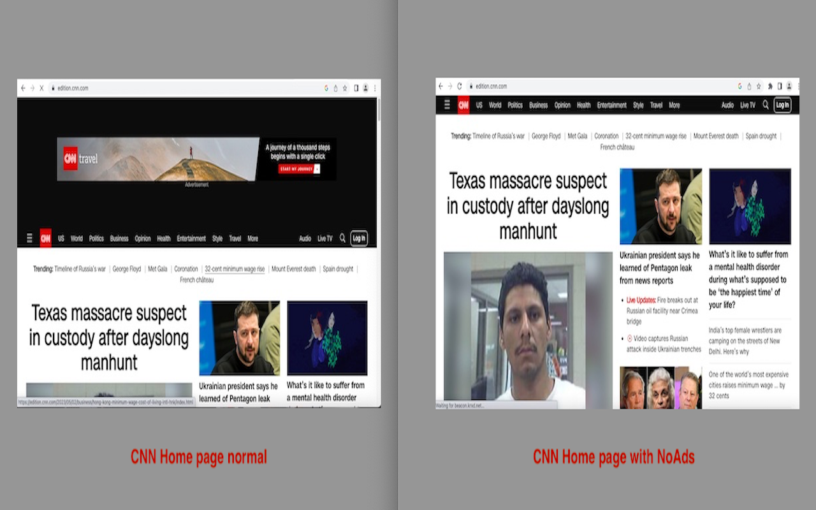Viewport: 816px width, 510px height.
Task: Select Politics in NoAds window nav
Action: 515,105
